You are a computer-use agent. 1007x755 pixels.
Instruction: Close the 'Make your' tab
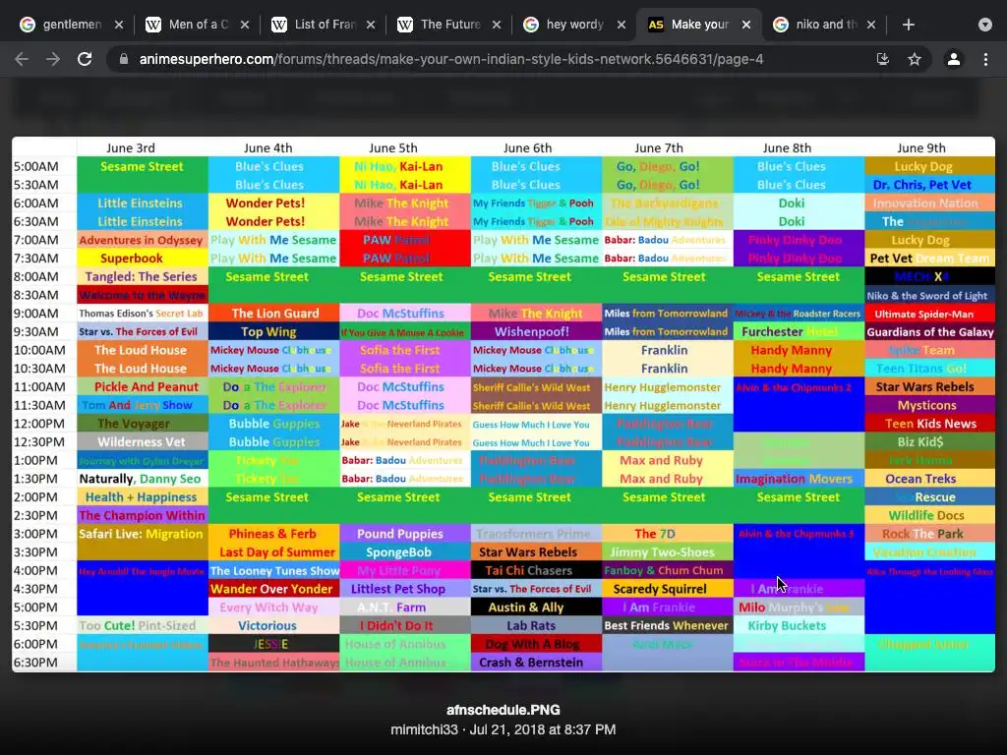pos(746,25)
